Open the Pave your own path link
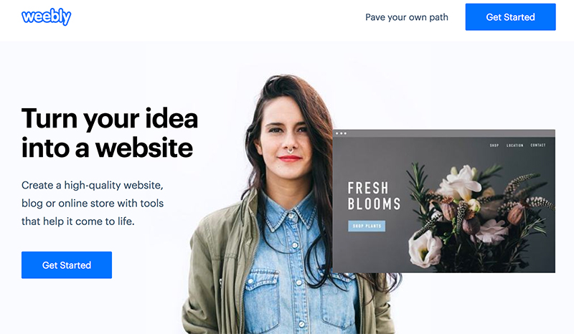The image size is (574, 334). coord(406,17)
